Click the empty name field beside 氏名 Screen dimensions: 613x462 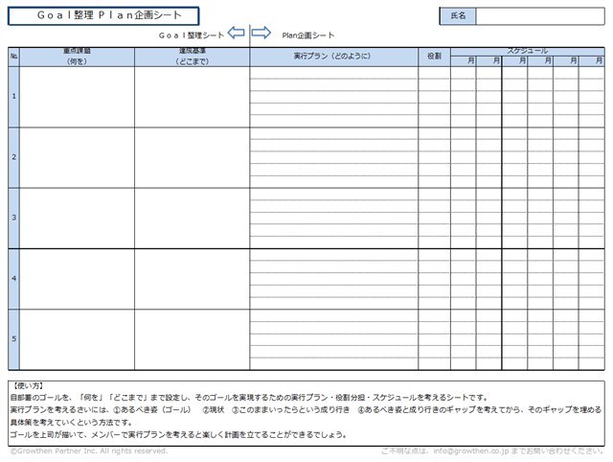[x=539, y=16]
